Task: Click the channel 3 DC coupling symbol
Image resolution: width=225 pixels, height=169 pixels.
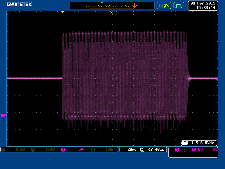Action: coord(71,150)
